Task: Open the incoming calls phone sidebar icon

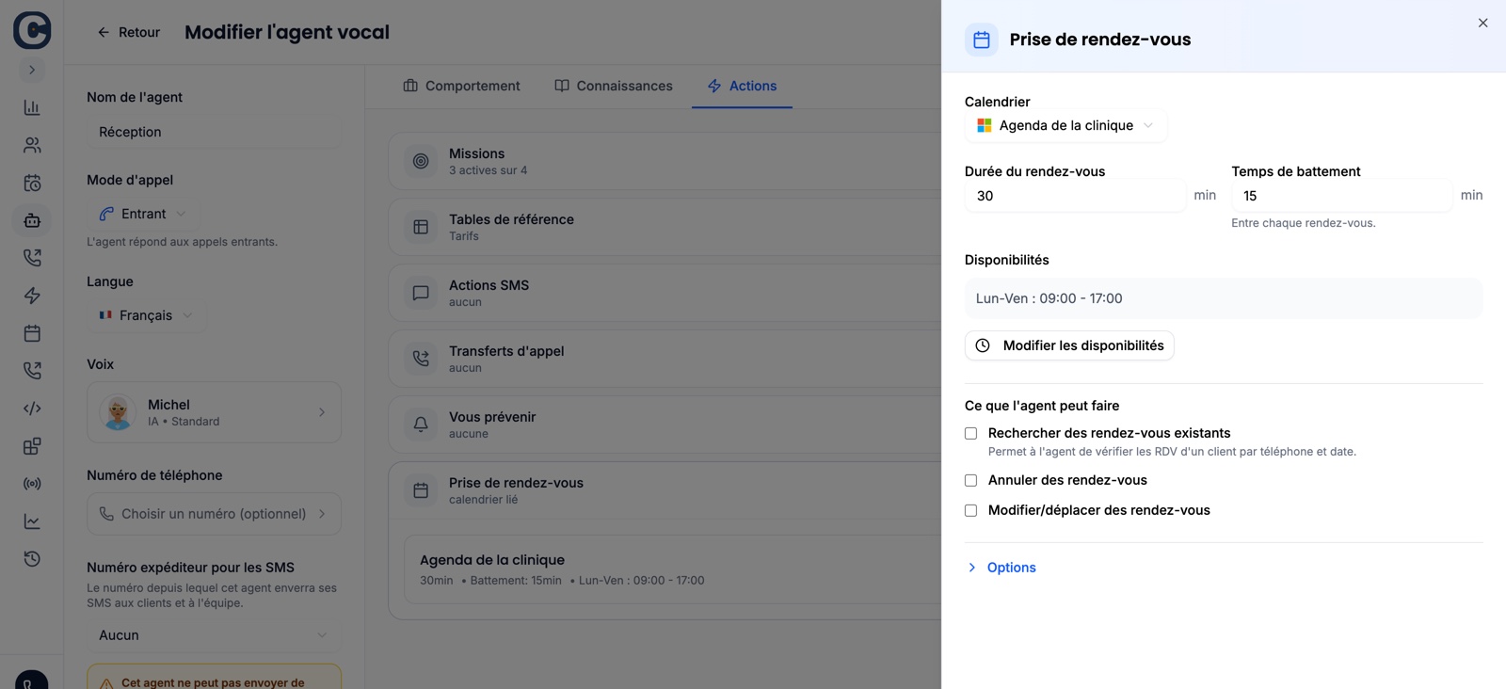Action: coord(32,258)
